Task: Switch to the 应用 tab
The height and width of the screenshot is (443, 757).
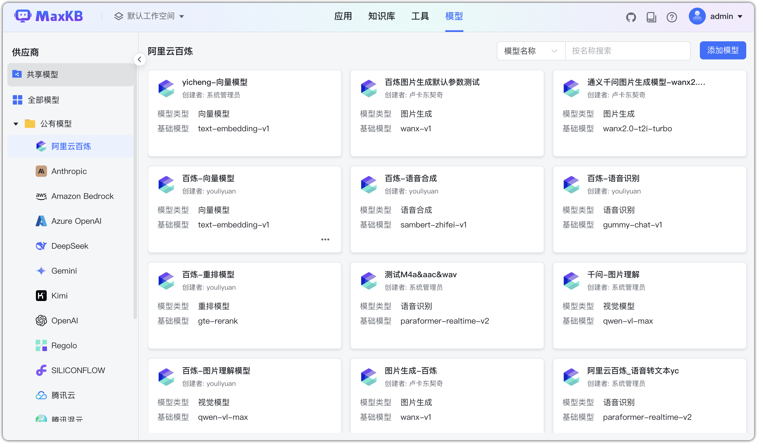Action: (x=343, y=16)
